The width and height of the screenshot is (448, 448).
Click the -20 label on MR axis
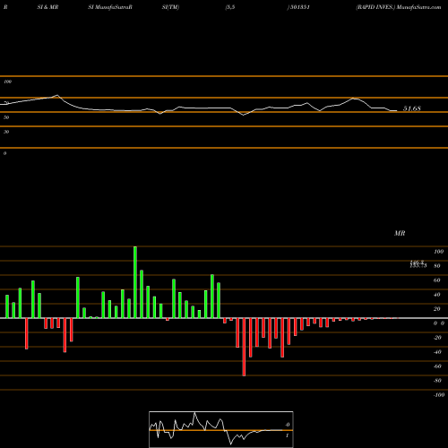point(437,338)
